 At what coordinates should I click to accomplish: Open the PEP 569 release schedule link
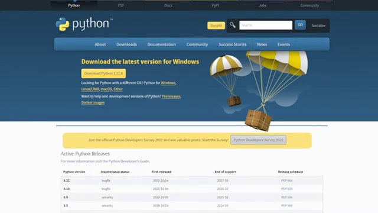tap(286, 206)
